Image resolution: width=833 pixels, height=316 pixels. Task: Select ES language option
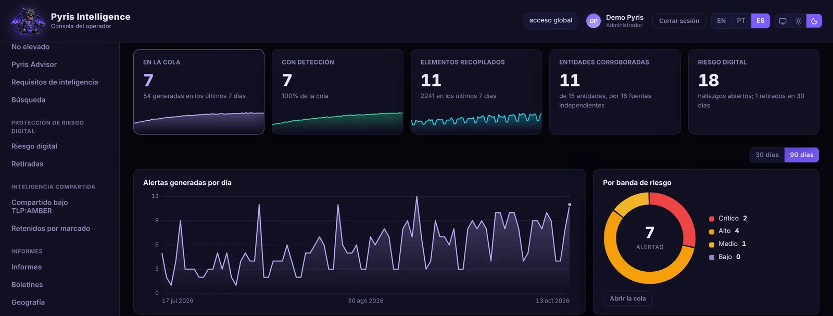761,21
